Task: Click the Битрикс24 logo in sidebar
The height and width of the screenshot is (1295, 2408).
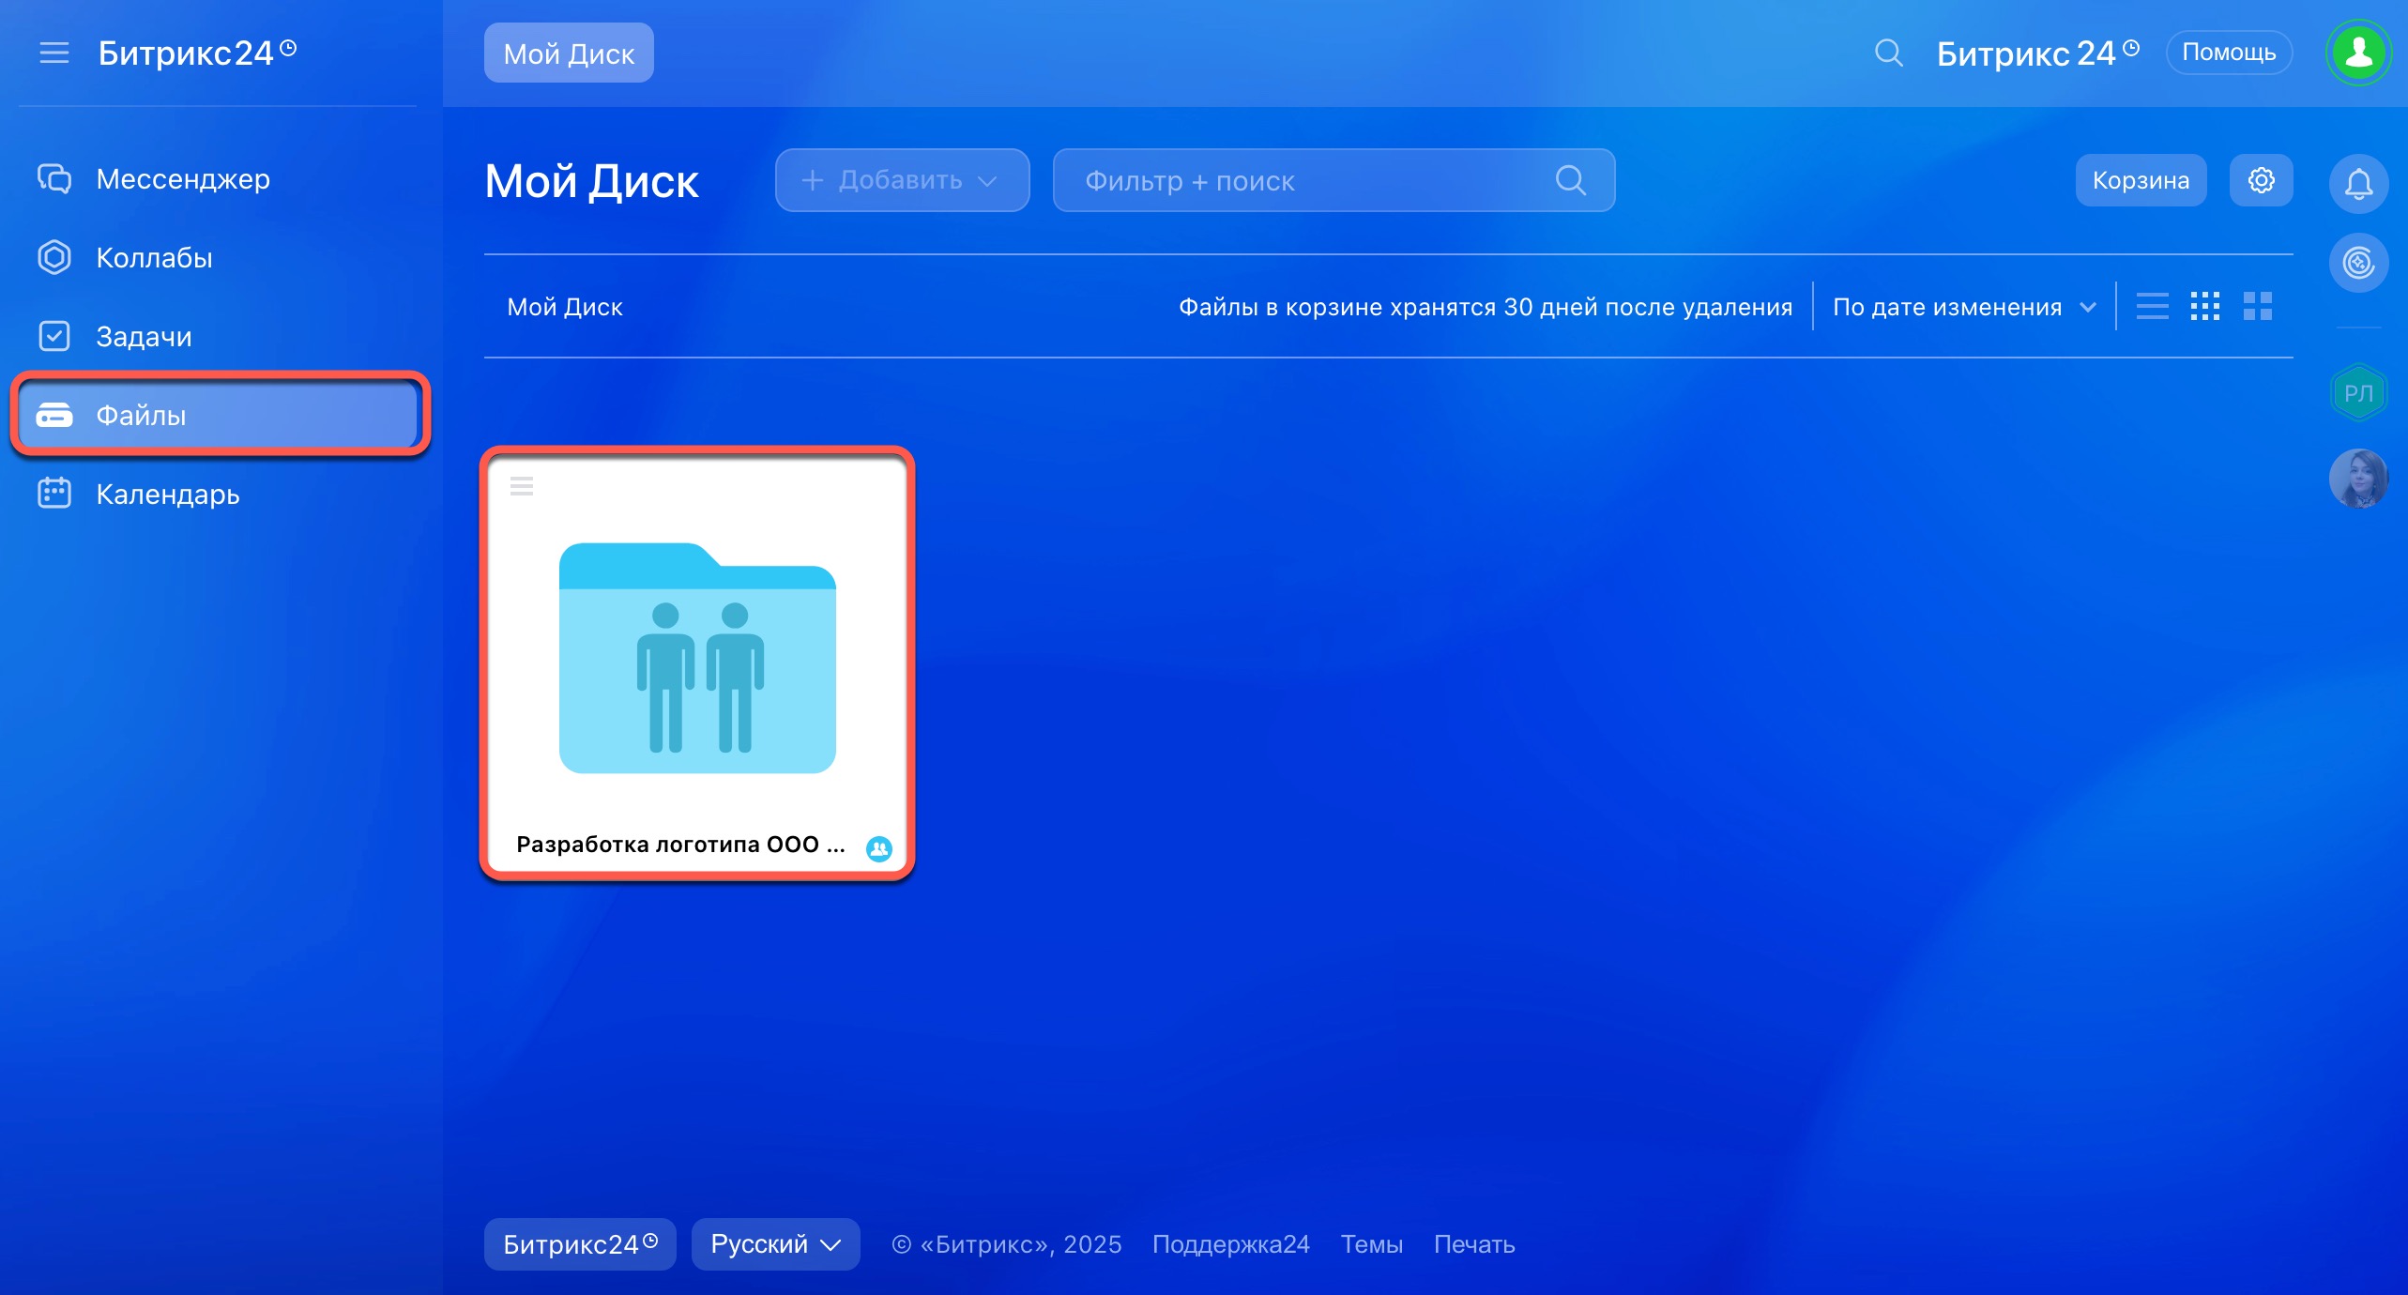Action: (x=197, y=53)
